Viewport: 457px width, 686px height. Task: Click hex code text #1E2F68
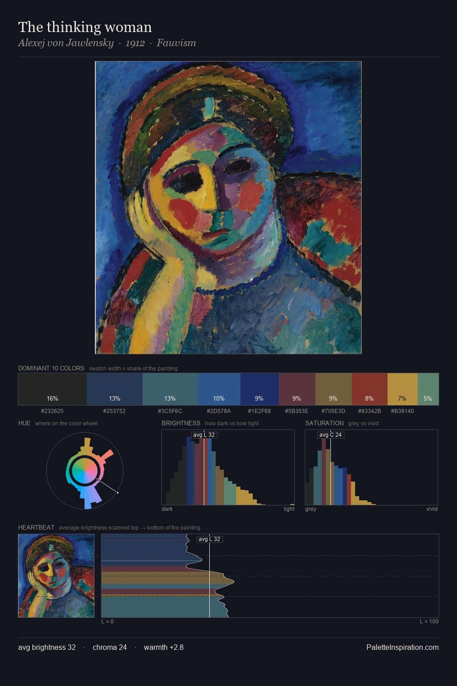point(260,411)
